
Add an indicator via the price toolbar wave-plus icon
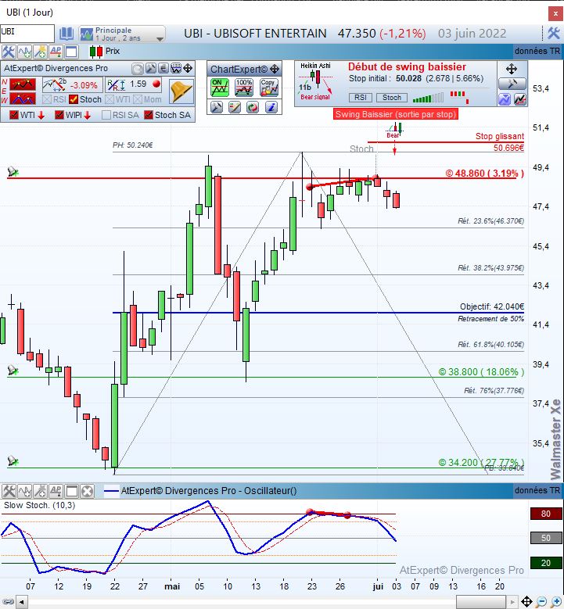coord(24,52)
